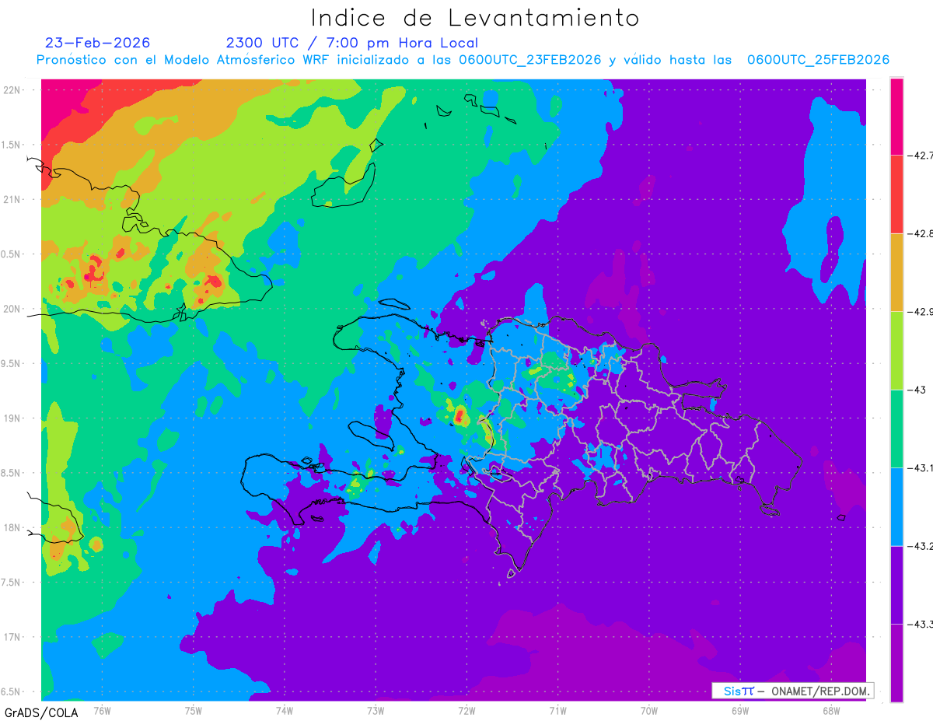Click the legend value "-42.8"
Image resolution: width=933 pixels, height=721 pixels.
[x=921, y=233]
